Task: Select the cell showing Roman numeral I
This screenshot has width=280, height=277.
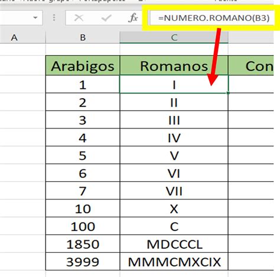Action: [174, 84]
